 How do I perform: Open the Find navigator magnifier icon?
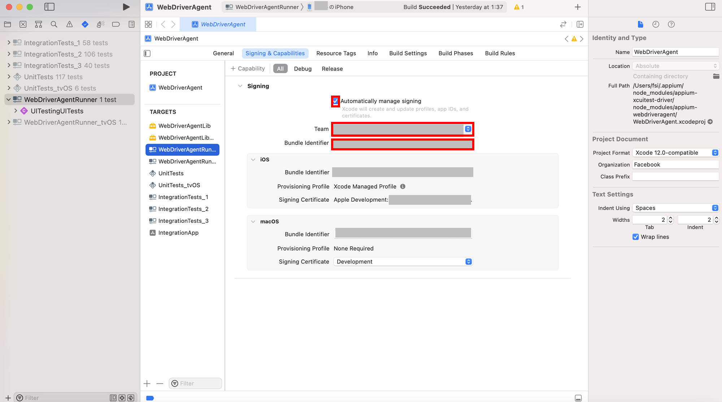click(x=54, y=24)
